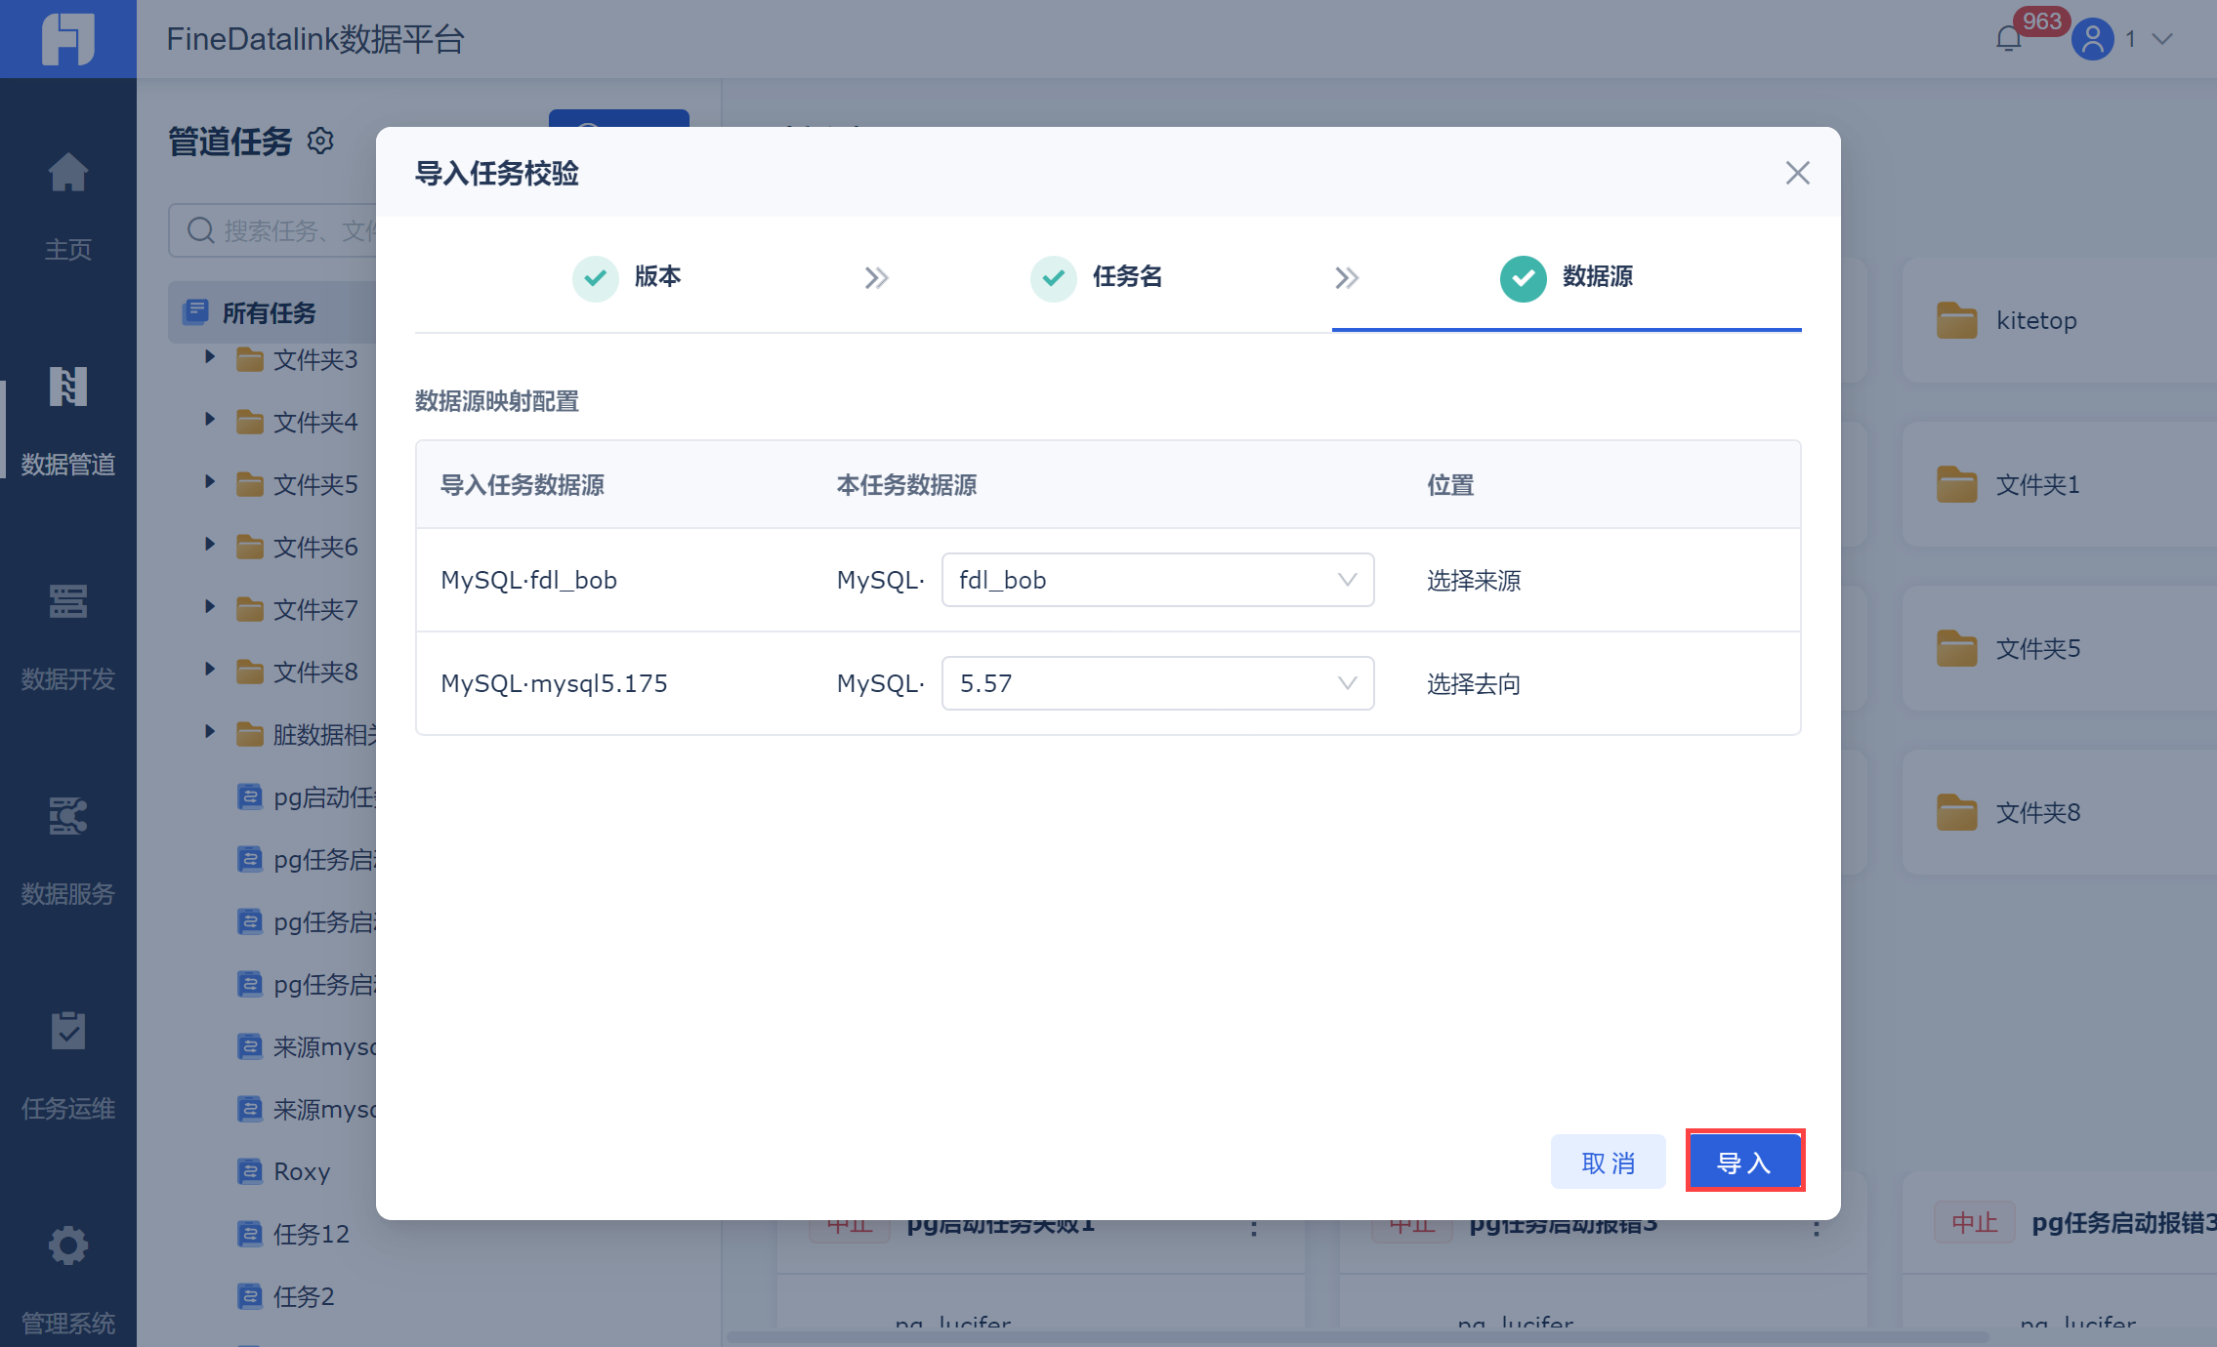
Task: Open the Data Service sidebar icon
Action: [x=67, y=818]
